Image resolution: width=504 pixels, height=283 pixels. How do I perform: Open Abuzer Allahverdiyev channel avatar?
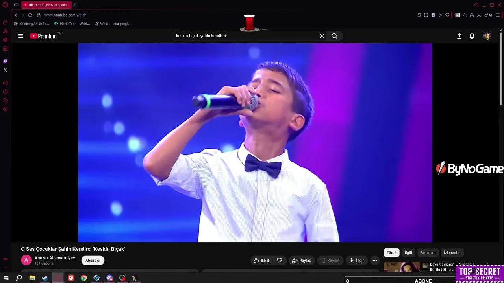(x=26, y=260)
